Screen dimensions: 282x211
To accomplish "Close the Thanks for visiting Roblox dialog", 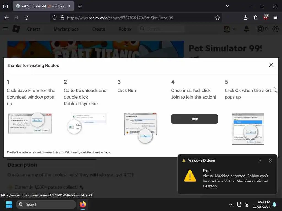I will tap(271, 65).
